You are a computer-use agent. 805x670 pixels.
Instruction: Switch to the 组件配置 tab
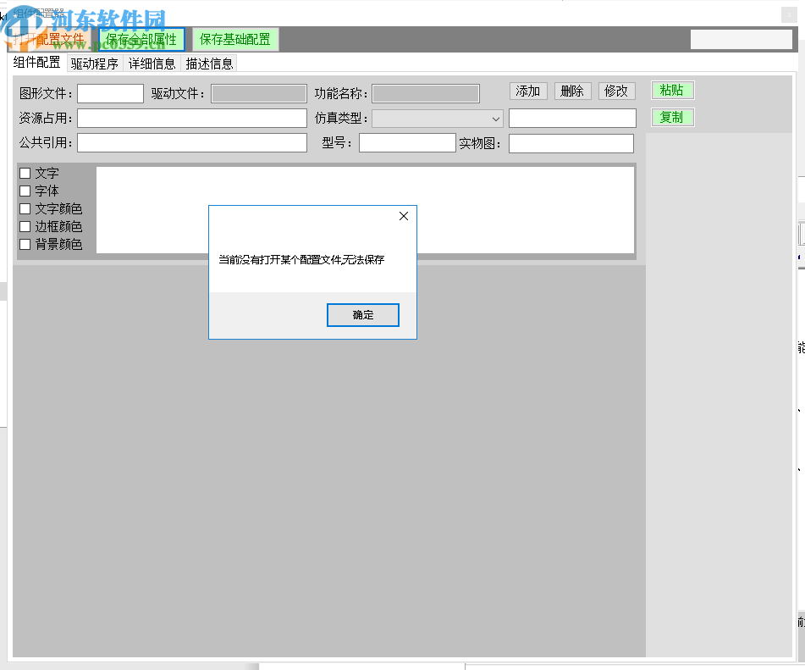click(37, 63)
